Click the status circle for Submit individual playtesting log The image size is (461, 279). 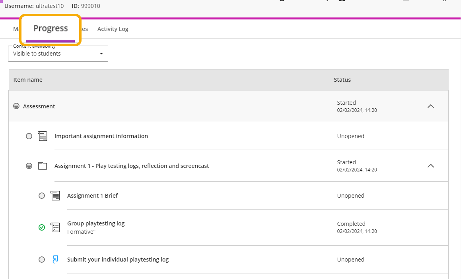click(42, 260)
